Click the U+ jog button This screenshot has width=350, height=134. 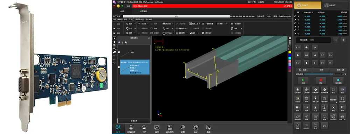[x=330, y=55]
